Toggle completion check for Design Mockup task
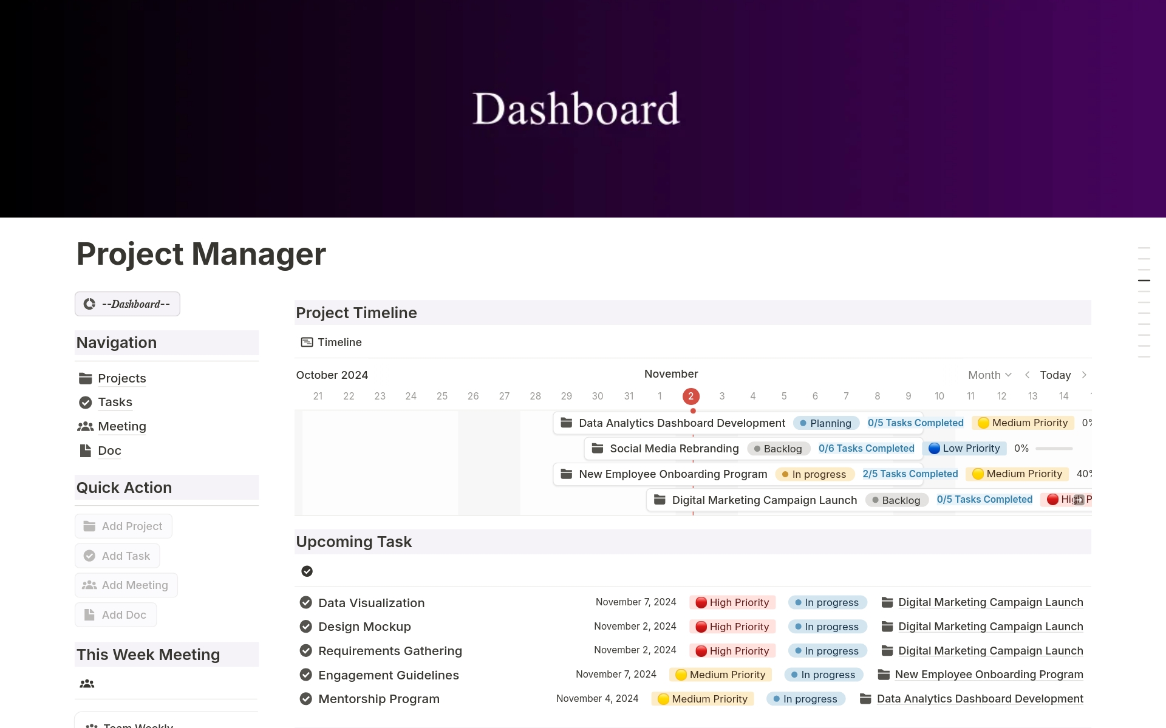Screen dimensions: 1166x728 click(305, 626)
